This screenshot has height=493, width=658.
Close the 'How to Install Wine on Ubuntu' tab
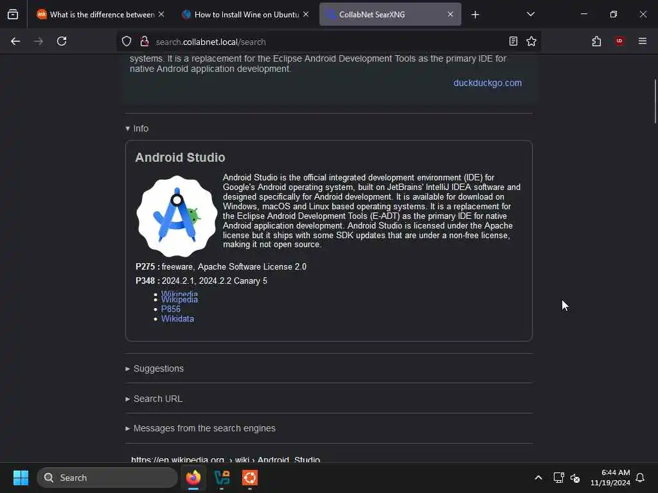click(x=306, y=14)
